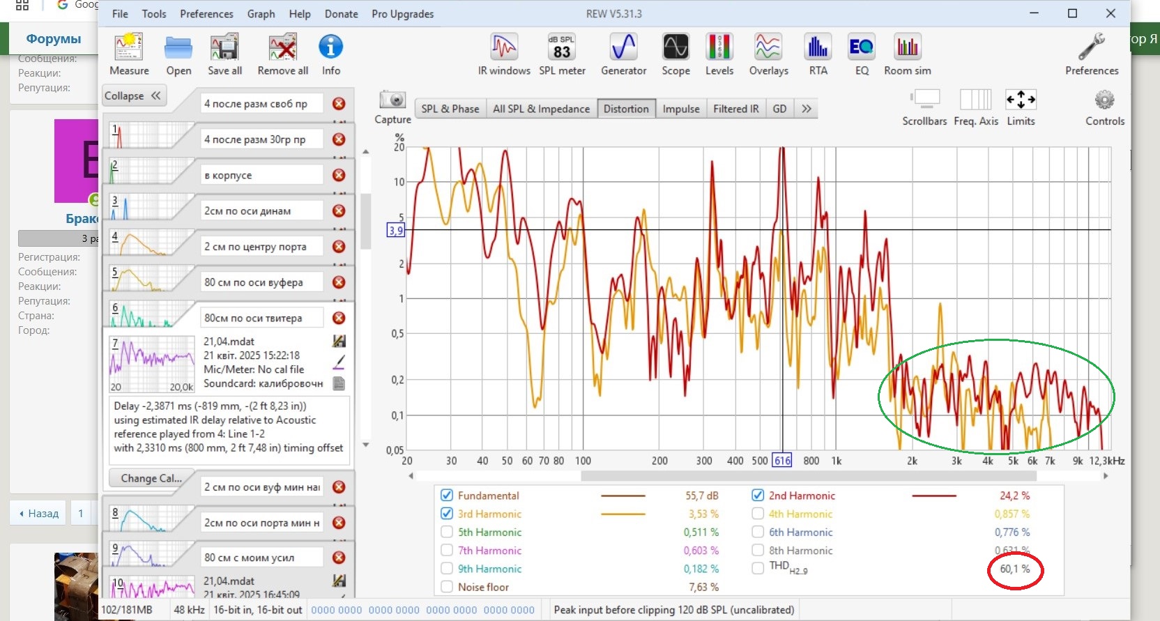Click measurement list scroll-down arrow
The height and width of the screenshot is (621, 1160).
coord(365,445)
